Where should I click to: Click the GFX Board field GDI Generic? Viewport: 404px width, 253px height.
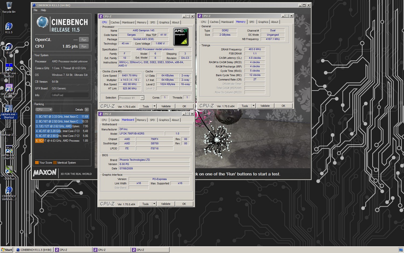[x=70, y=88]
